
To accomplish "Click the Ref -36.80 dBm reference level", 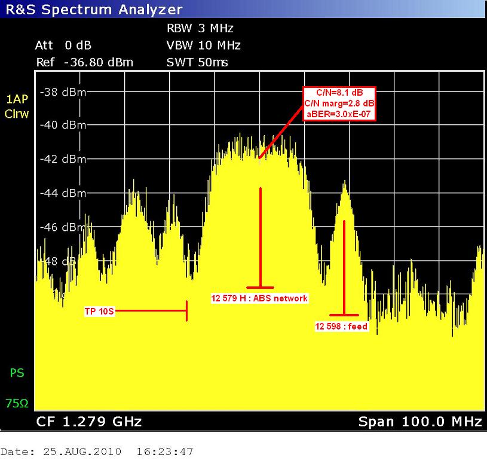I will click(84, 62).
